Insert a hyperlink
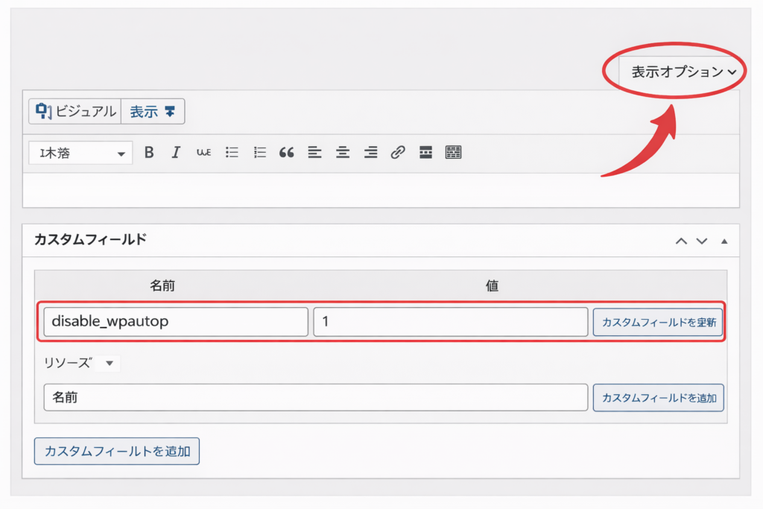Viewport: 763px width, 509px height. (398, 152)
